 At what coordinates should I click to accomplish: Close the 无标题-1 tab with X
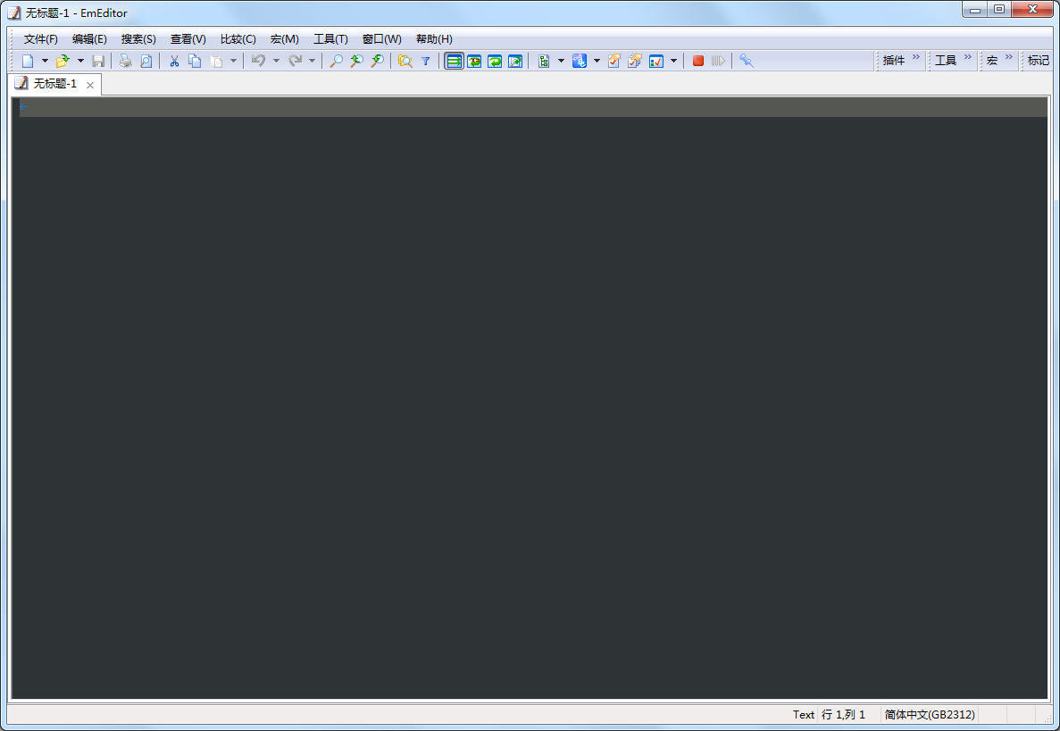click(x=90, y=85)
